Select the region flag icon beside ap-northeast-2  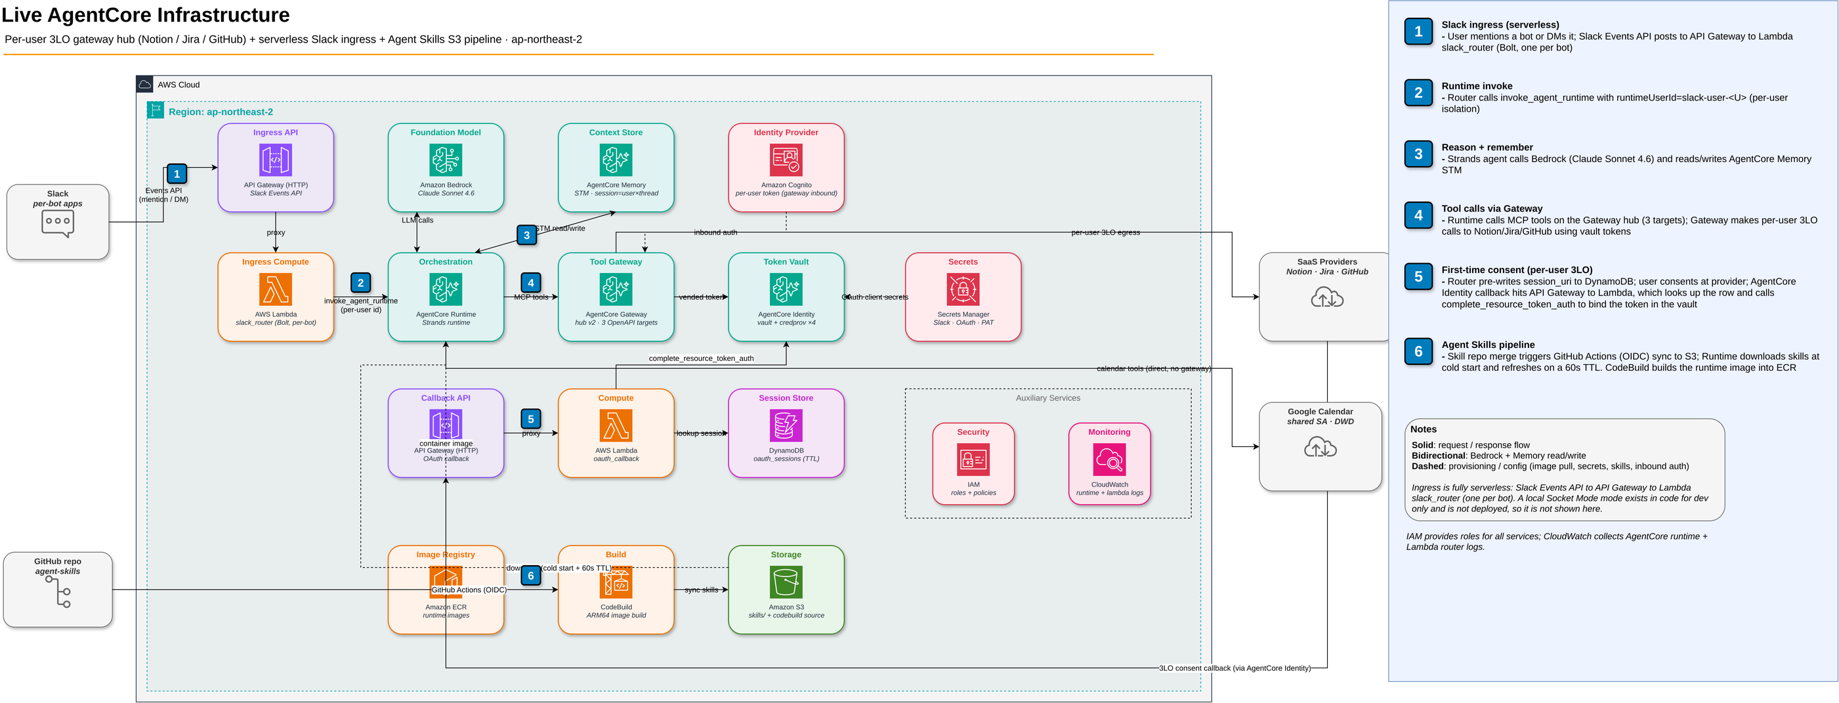155,110
